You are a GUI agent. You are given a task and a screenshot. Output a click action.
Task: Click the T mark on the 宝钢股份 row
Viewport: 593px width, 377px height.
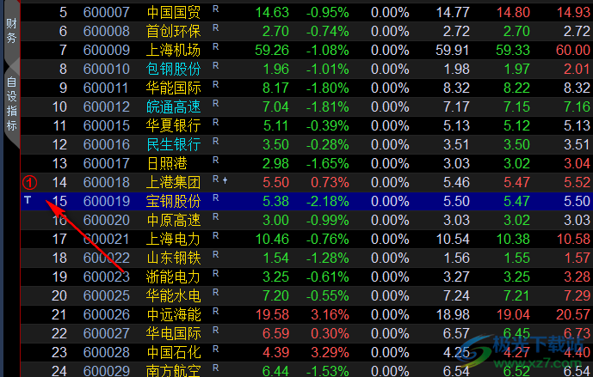pos(28,199)
